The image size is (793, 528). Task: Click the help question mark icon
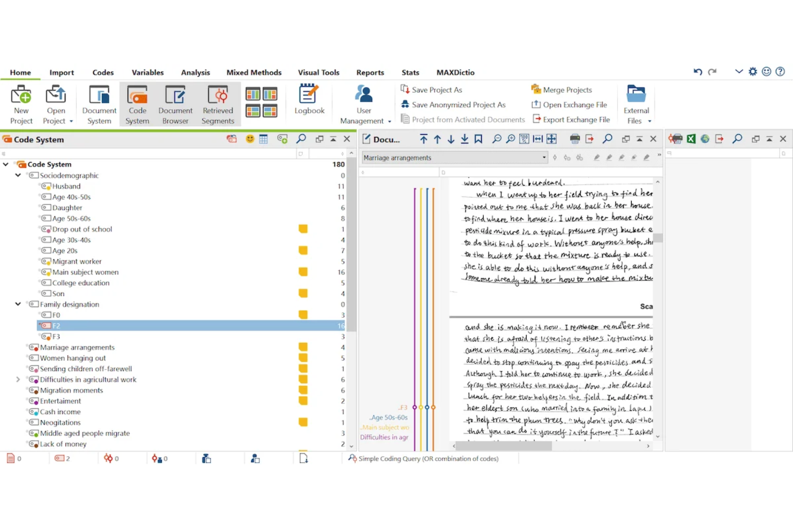pos(780,71)
